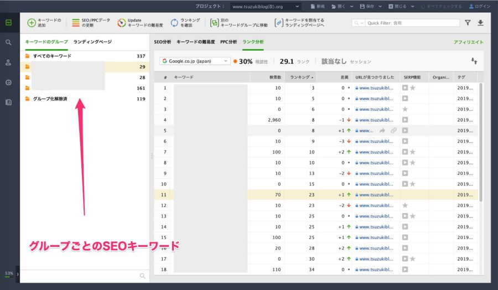Select the すべてのキーワード folder
498x290 pixels.
85,56
